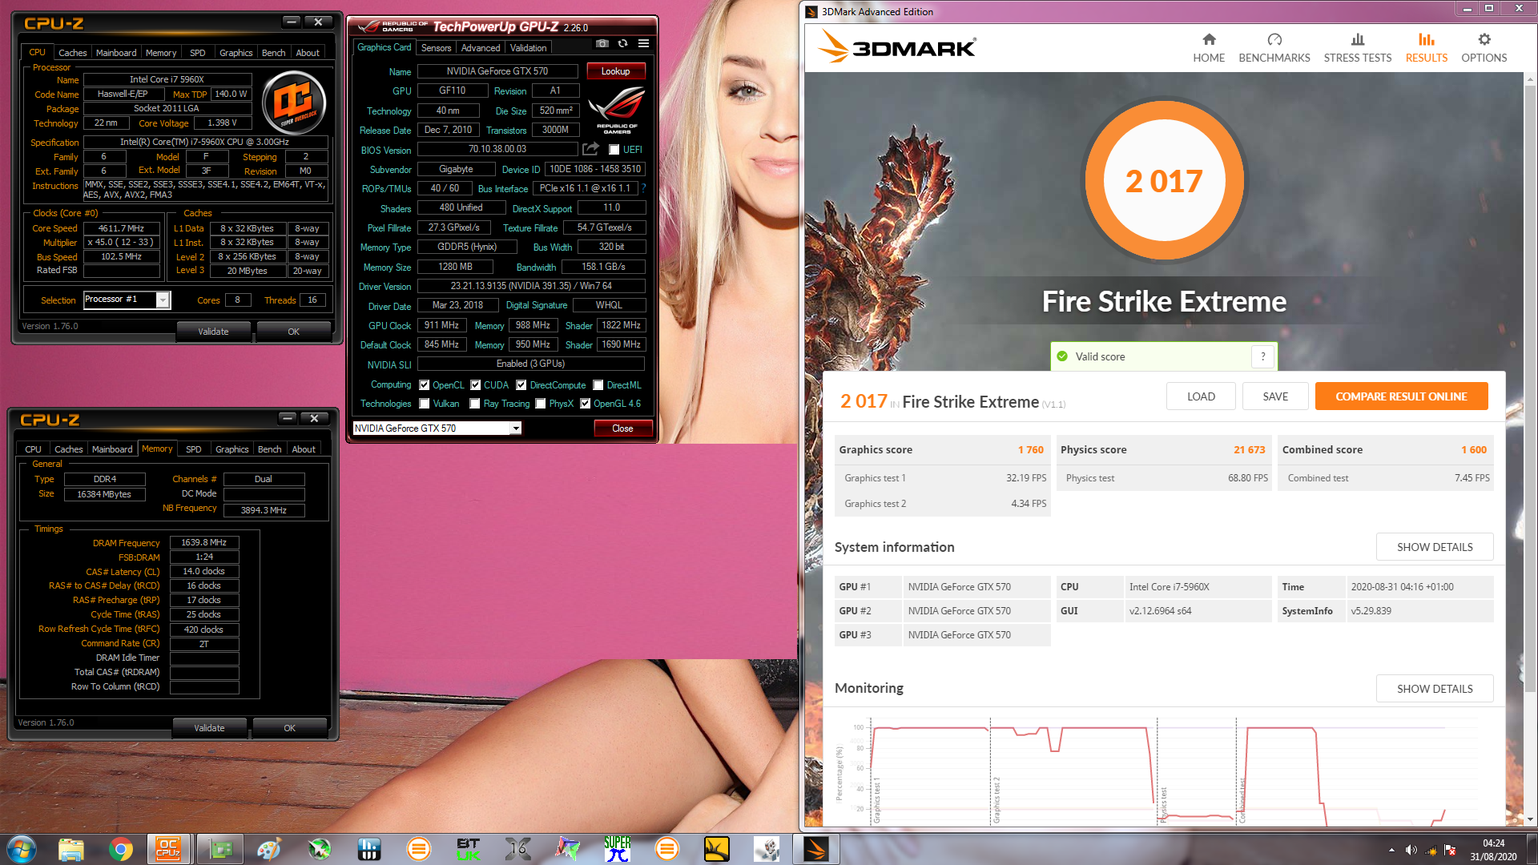The height and width of the screenshot is (865, 1538).
Task: Open the HOME section in 3DMark
Action: click(x=1209, y=48)
